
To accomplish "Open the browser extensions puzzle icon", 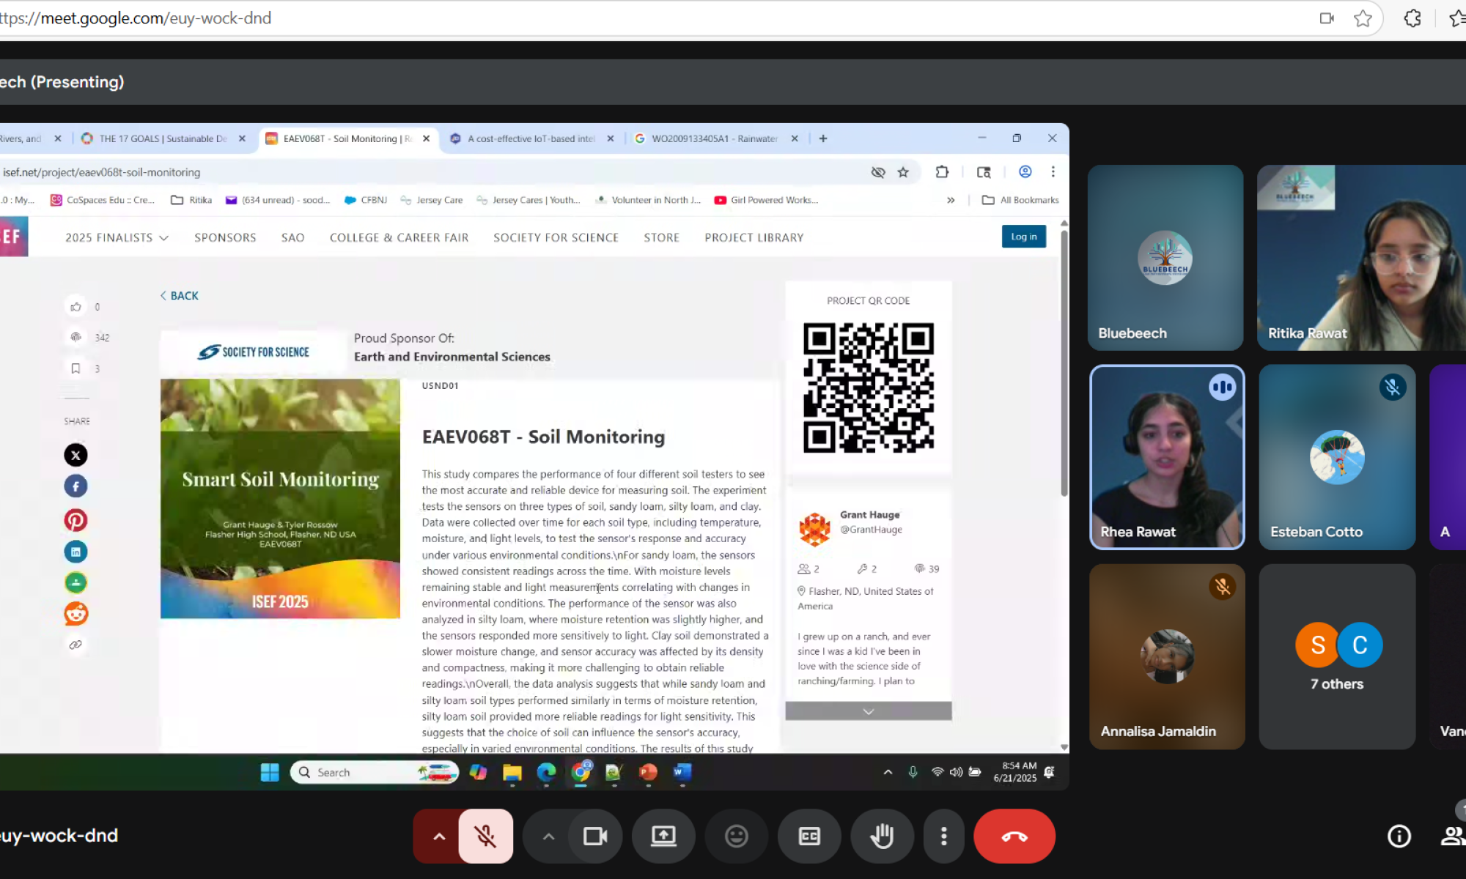I will (1412, 18).
